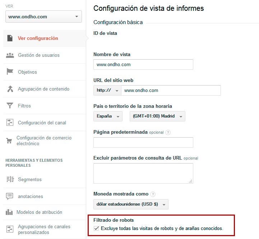Click help icon next to Página predeterminada
The image size is (259, 239).
pyautogui.click(x=168, y=132)
